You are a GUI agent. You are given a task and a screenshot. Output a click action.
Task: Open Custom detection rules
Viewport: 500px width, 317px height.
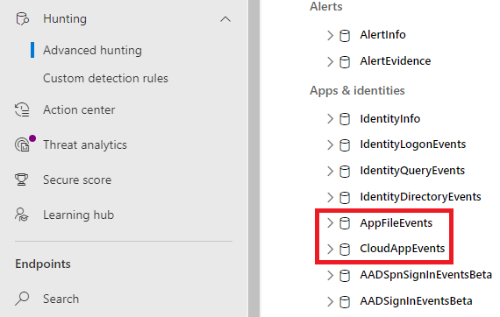click(105, 78)
